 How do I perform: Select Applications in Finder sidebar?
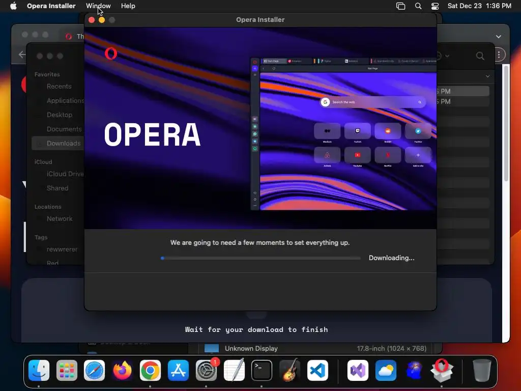pyautogui.click(x=65, y=100)
